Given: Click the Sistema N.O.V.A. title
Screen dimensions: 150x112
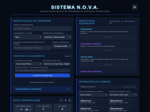Looking at the screenshot, I should click(75, 7).
